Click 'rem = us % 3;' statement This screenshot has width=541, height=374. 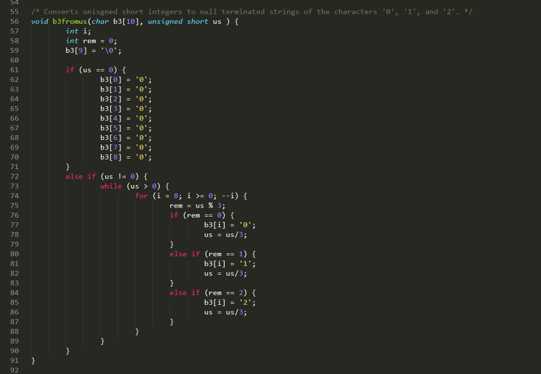(x=198, y=205)
